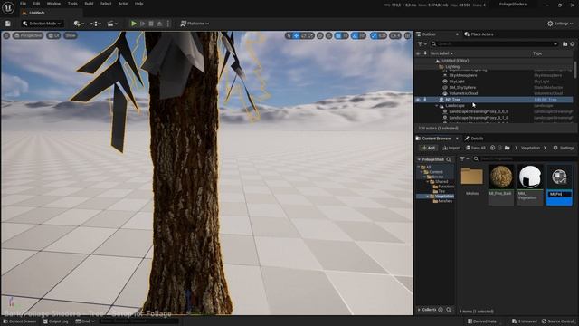
Task: Click the Vegetation breadcrumb path
Action: point(530,148)
